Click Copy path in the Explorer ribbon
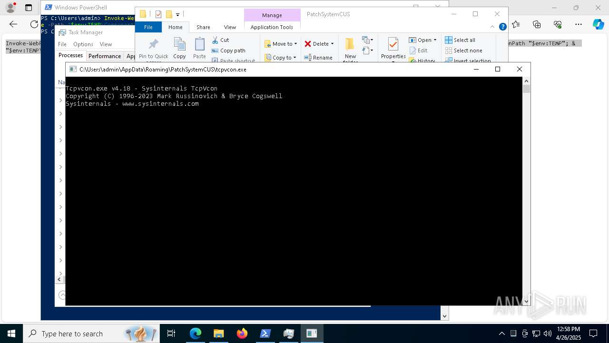This screenshot has height=343, width=609. tap(228, 50)
